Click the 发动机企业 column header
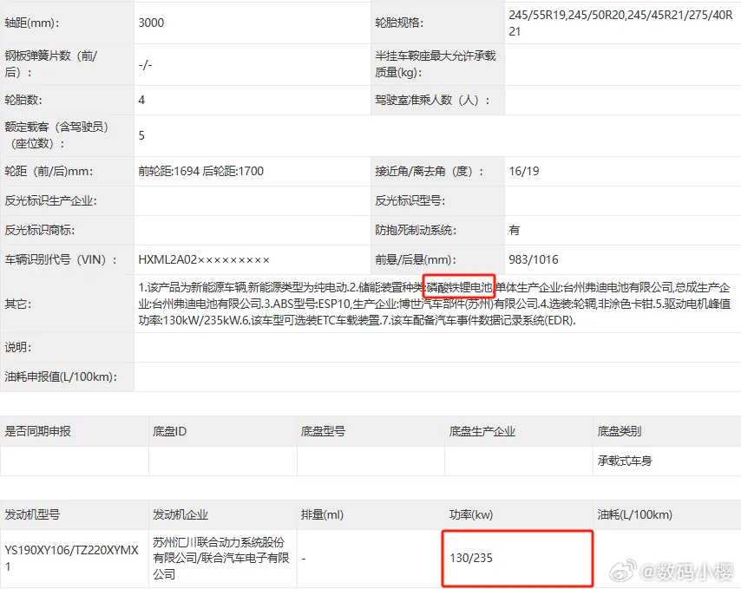Screen dimensions: 741x589 (180, 515)
